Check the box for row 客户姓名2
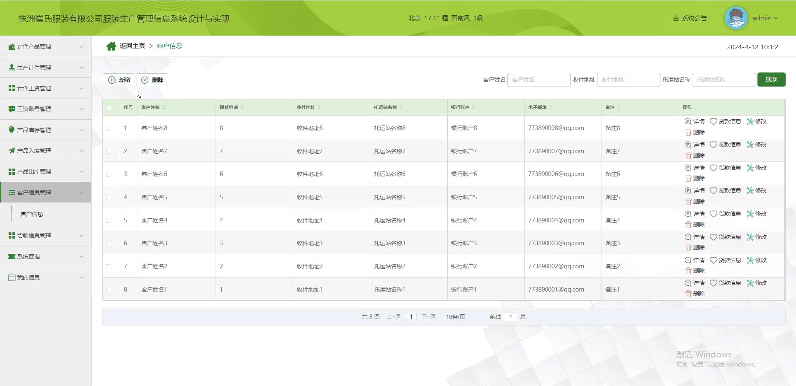 pyautogui.click(x=109, y=267)
